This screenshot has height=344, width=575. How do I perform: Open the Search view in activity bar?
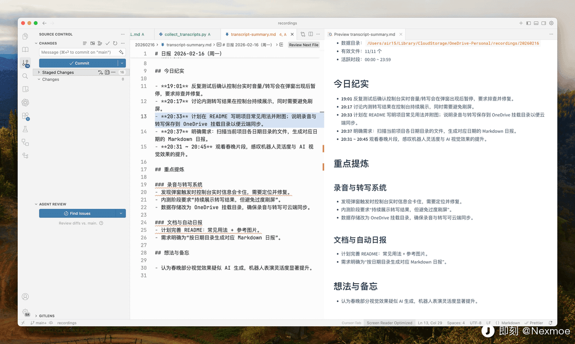click(x=25, y=76)
